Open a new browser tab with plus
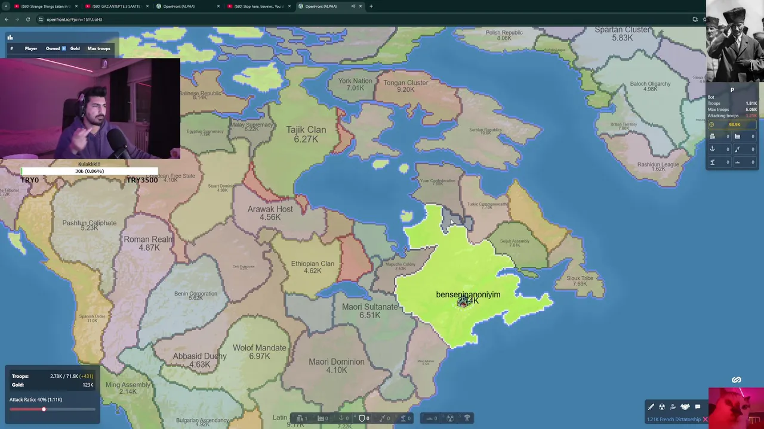The width and height of the screenshot is (764, 429). 371,6
